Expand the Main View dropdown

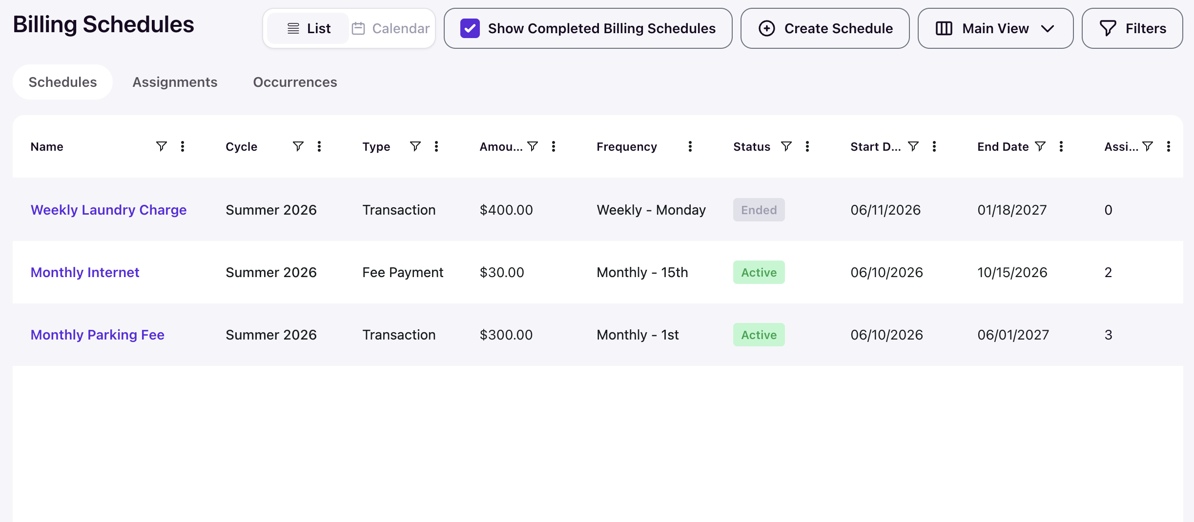(x=995, y=28)
